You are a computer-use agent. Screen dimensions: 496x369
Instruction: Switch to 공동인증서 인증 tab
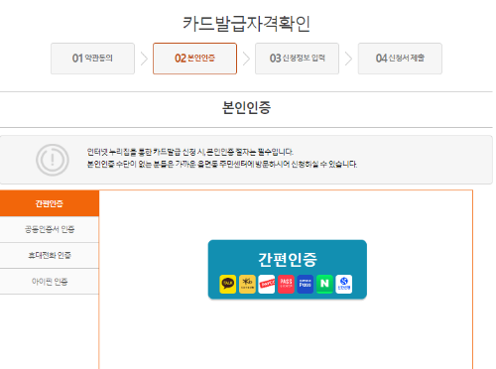50,229
